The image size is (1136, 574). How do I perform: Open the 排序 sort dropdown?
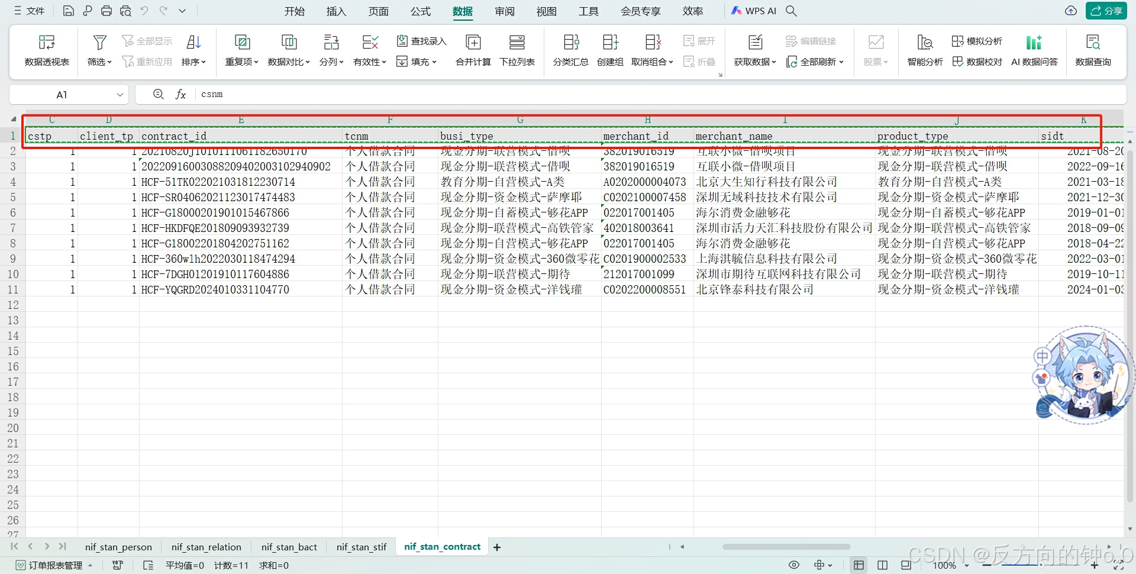[193, 50]
